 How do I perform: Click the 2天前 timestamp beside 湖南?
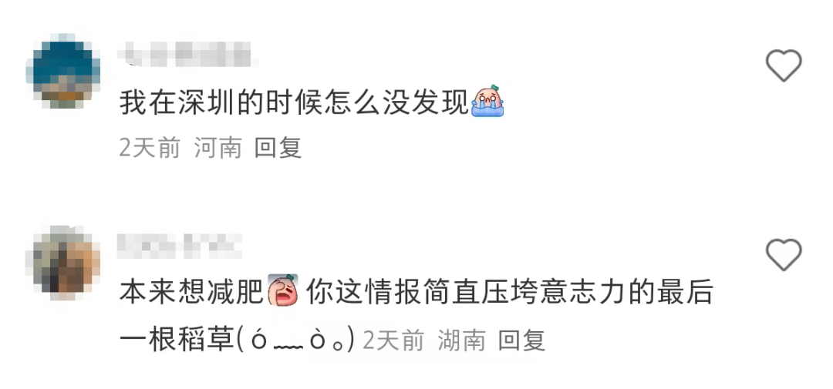click(x=393, y=340)
